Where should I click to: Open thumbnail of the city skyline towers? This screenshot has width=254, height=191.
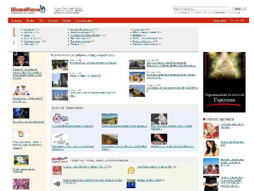[60, 95]
